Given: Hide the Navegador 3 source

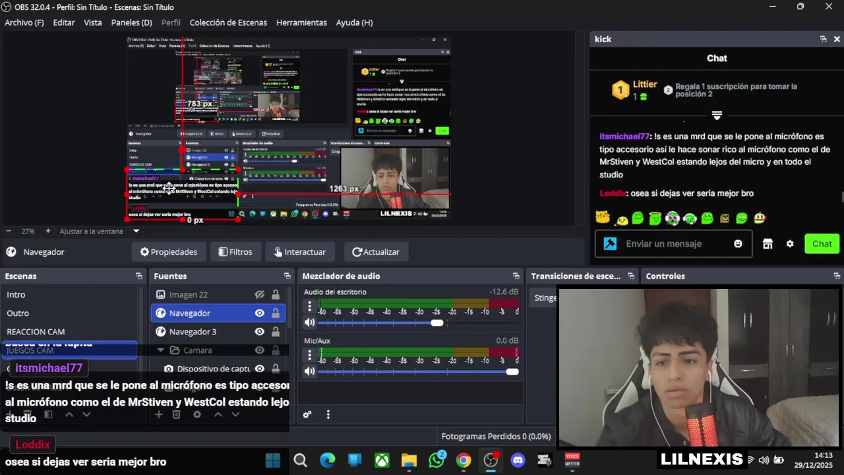Looking at the screenshot, I should pos(260,332).
